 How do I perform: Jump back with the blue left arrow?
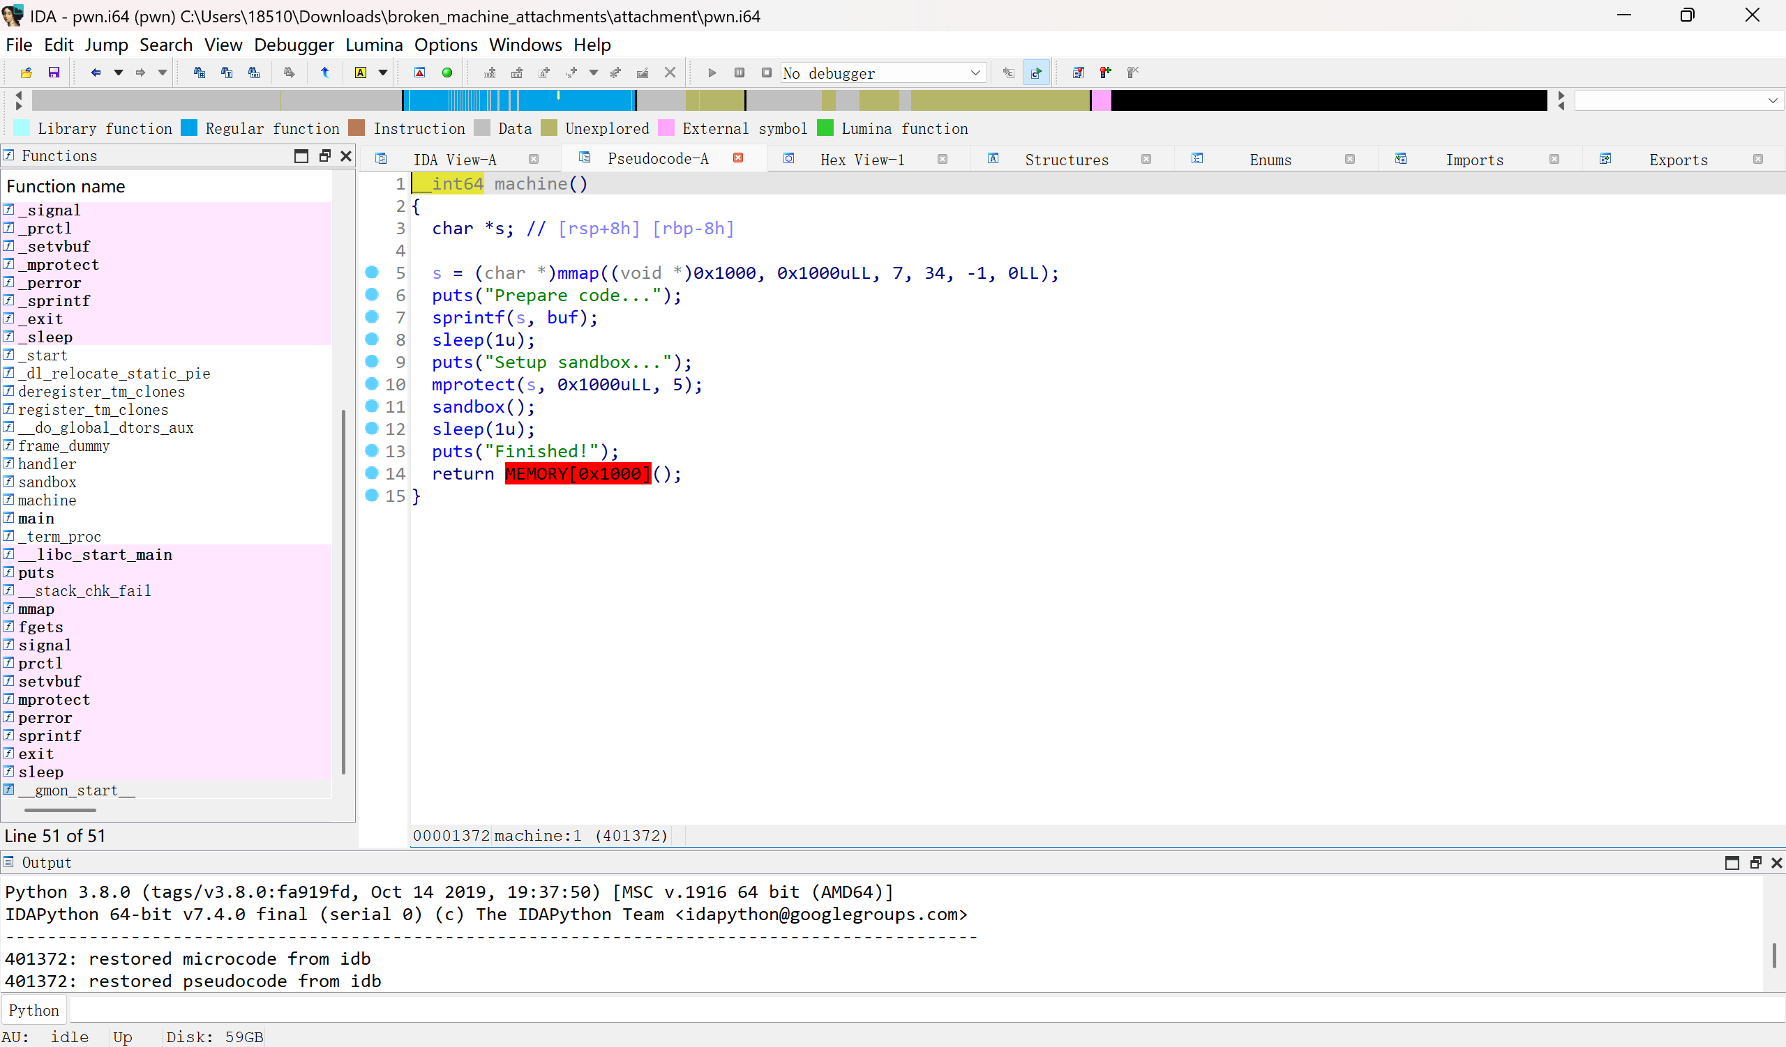[x=96, y=72]
